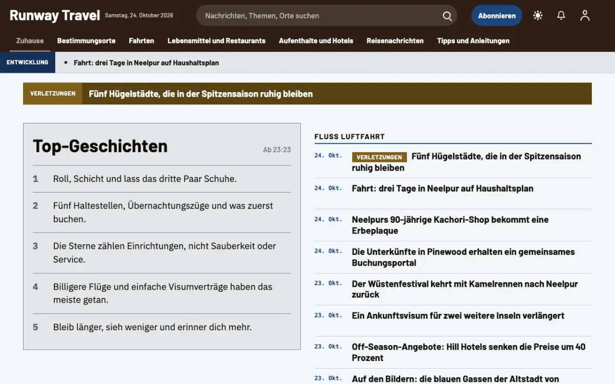Open article on Wüstenfestival Kamelrennen
Screen dimensions: 615x384
pyautogui.click(x=465, y=289)
